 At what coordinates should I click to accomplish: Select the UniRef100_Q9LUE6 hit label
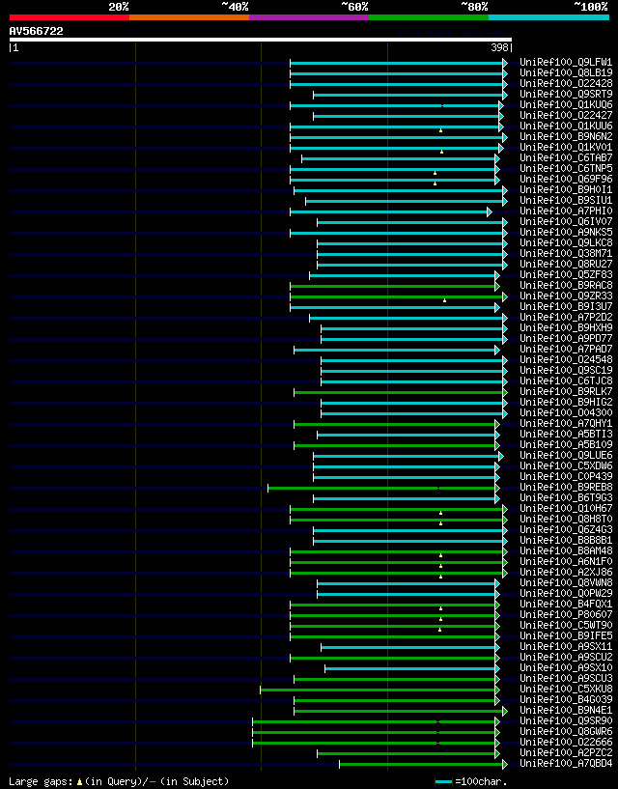click(x=566, y=456)
